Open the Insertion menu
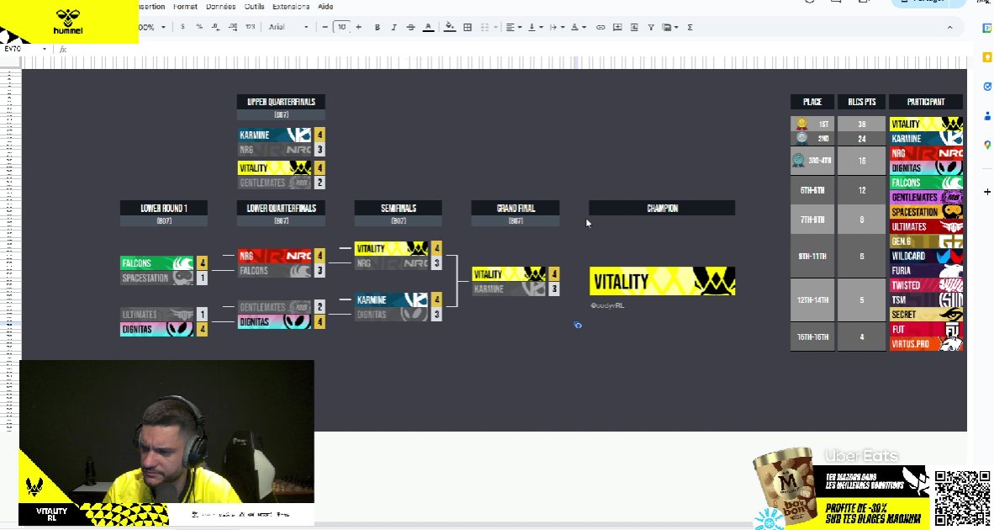The image size is (994, 530). [x=152, y=7]
